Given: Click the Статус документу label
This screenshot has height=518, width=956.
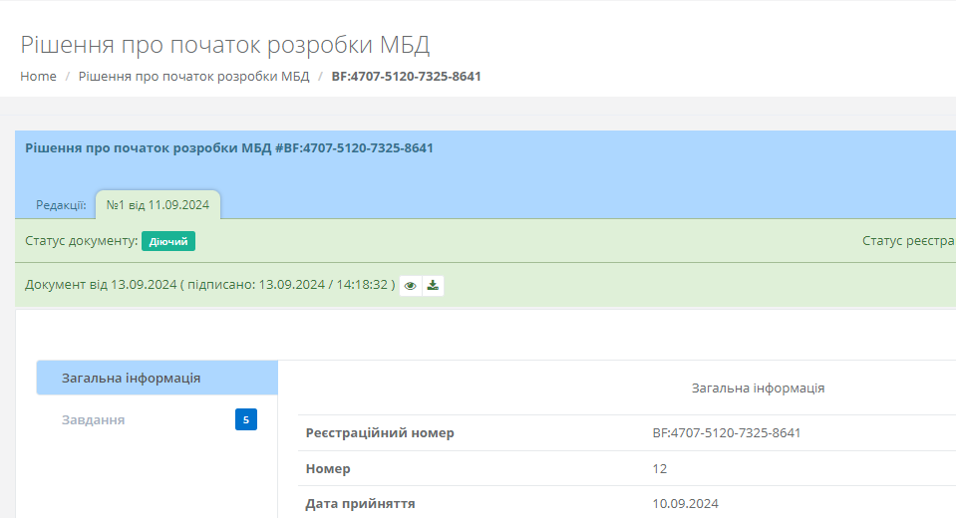Looking at the screenshot, I should pos(81,241).
